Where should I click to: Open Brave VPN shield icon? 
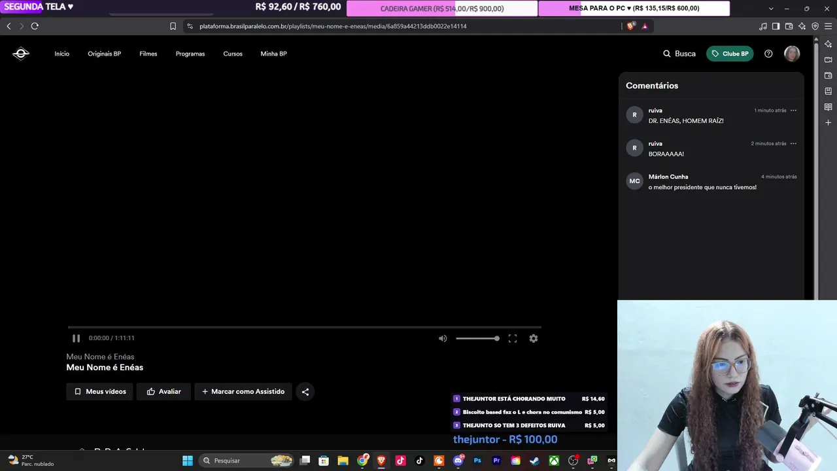[x=815, y=26]
